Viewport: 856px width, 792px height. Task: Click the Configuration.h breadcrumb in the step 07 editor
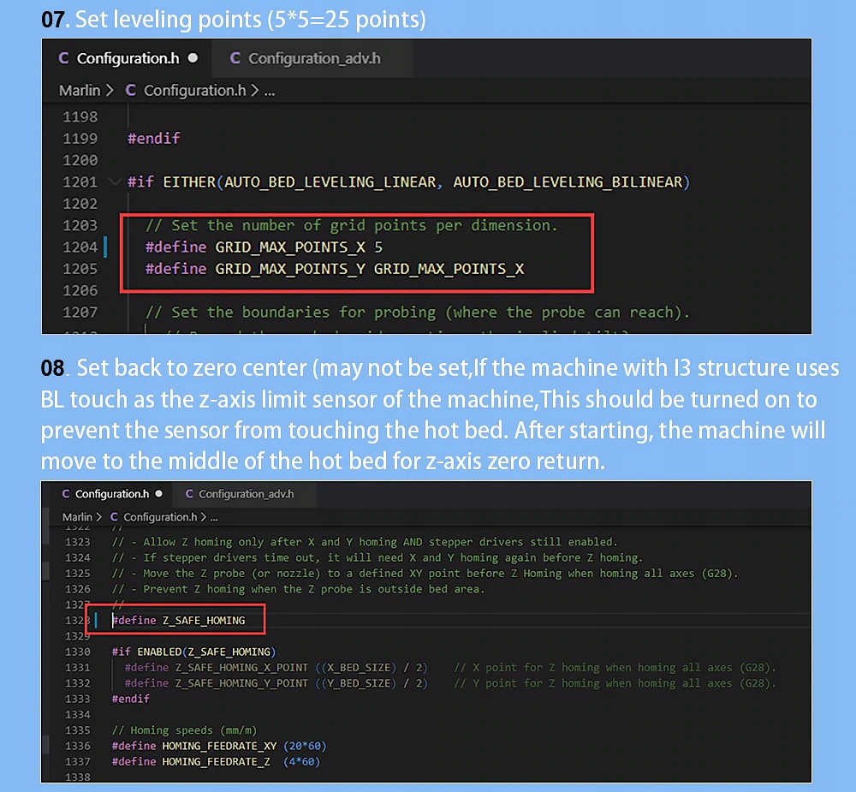pos(195,90)
